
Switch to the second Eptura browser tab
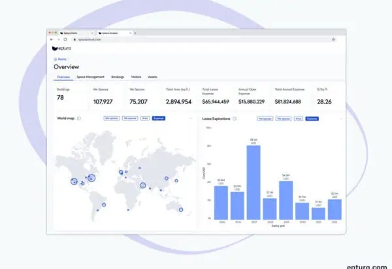click(x=114, y=33)
